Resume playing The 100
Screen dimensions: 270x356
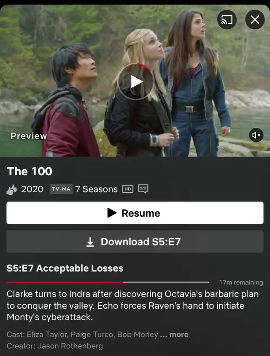tap(135, 213)
